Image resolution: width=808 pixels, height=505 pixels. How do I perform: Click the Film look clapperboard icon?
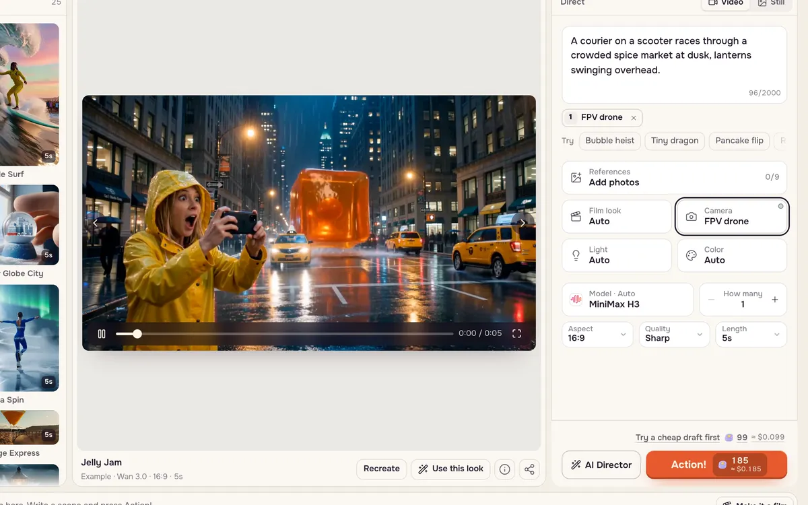point(576,217)
